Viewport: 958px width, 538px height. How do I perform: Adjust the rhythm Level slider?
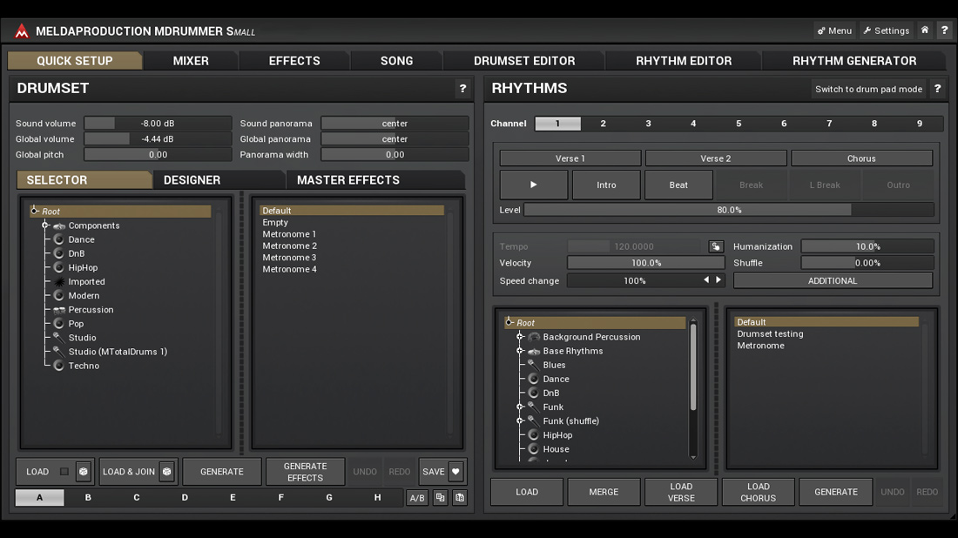click(x=729, y=210)
